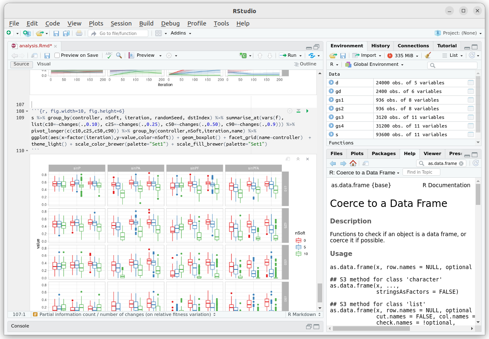This screenshot has width=489, height=339.
Task: Open the Plots menu
Action: [x=96, y=23]
